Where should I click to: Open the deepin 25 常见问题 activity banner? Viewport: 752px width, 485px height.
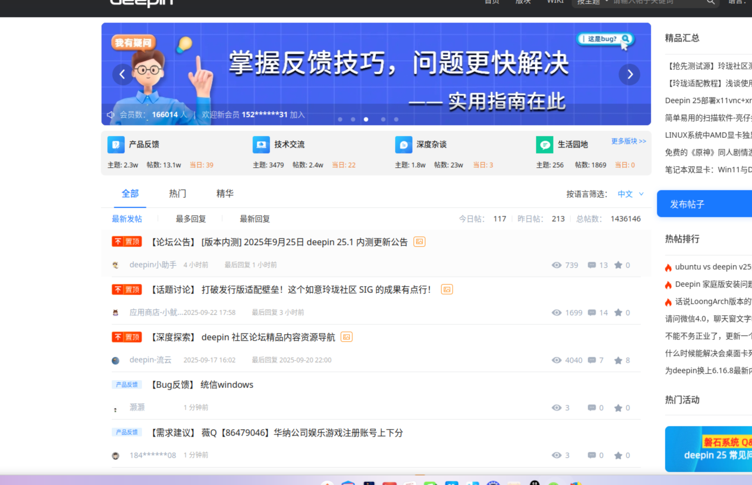(x=708, y=449)
